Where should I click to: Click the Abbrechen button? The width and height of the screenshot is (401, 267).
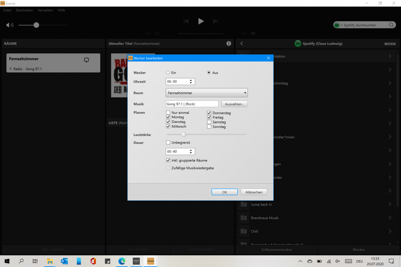click(254, 192)
